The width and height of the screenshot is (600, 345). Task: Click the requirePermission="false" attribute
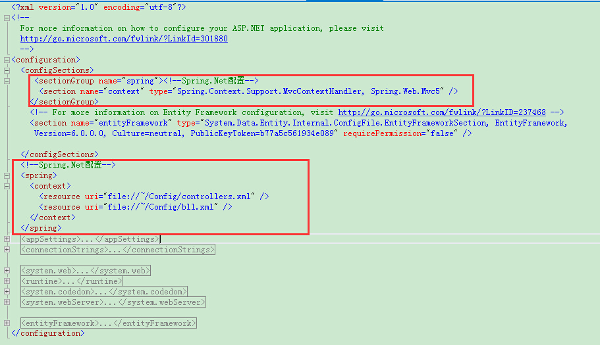(x=400, y=133)
